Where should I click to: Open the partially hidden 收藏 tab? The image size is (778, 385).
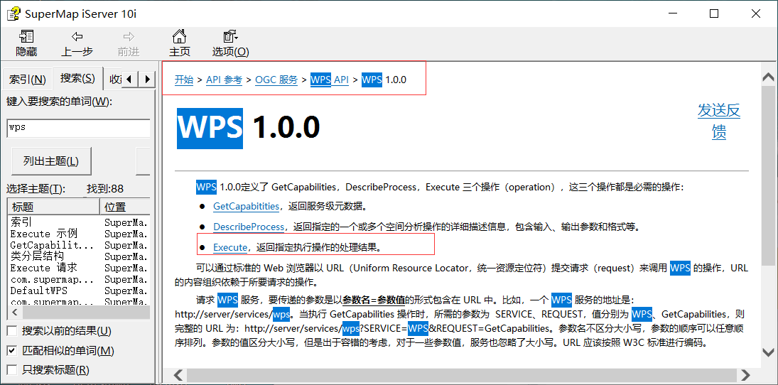tap(114, 79)
